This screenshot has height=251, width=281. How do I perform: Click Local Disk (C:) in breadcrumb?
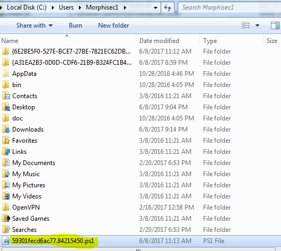27,7
